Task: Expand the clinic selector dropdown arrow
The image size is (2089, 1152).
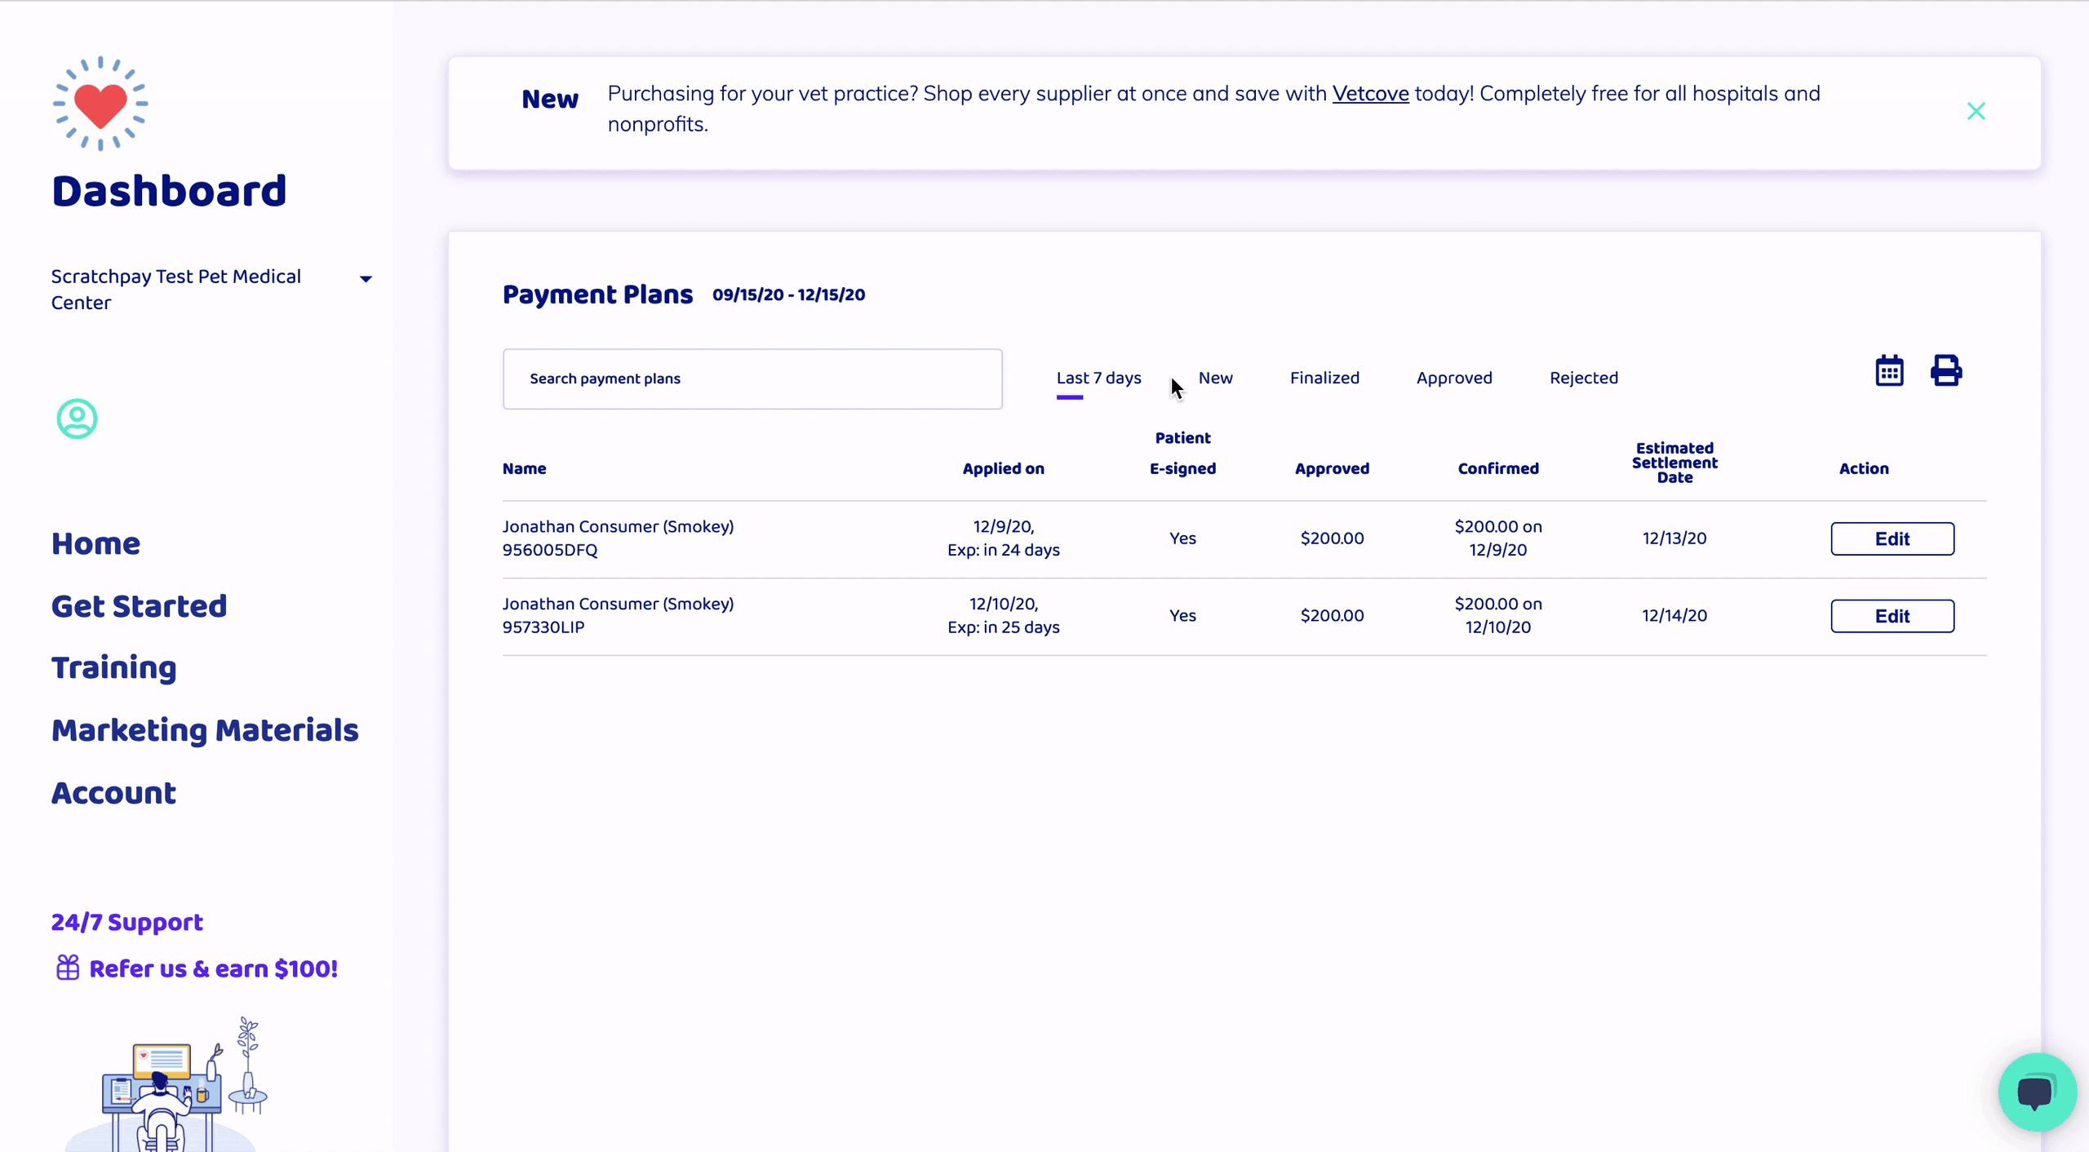Action: [x=366, y=279]
